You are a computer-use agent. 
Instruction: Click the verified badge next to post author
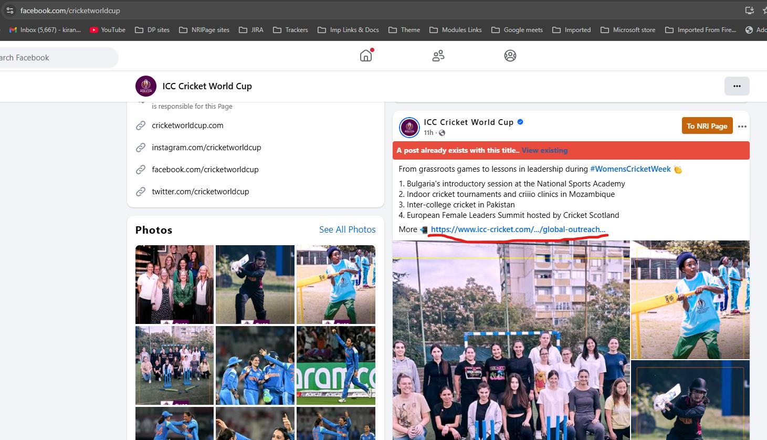(x=520, y=122)
